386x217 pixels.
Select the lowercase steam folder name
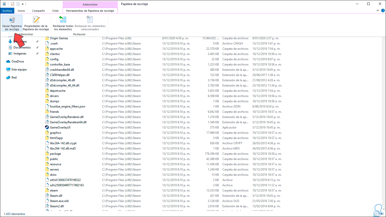coord(54,190)
